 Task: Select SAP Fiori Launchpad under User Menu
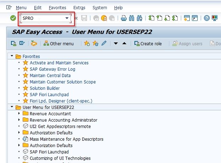pyautogui.click(x=49, y=152)
